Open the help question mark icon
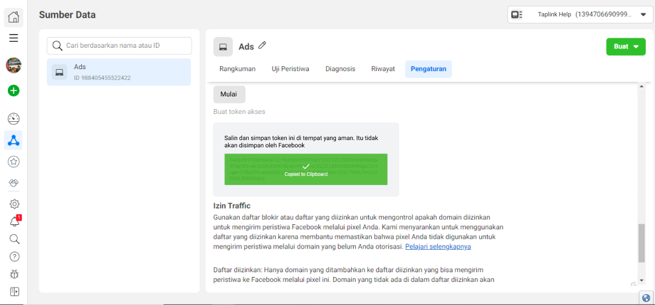Image resolution: width=655 pixels, height=305 pixels. coord(14,256)
